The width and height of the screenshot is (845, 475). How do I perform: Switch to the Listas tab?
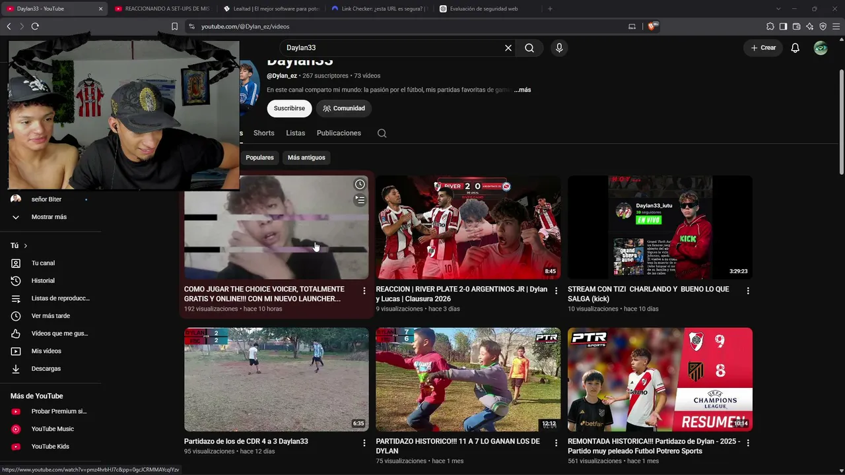(296, 133)
